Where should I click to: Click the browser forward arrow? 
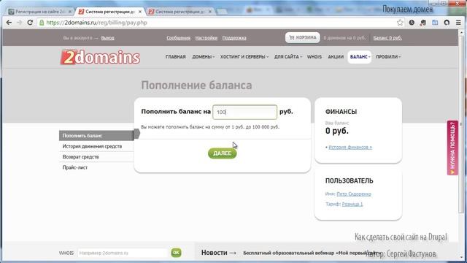[x=20, y=23]
